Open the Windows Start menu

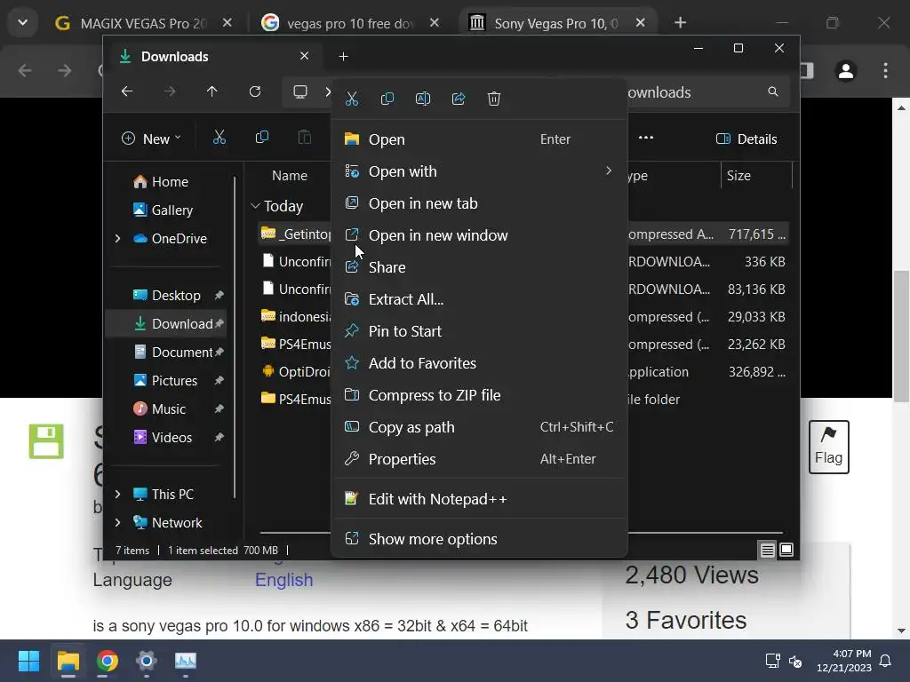coord(28,661)
